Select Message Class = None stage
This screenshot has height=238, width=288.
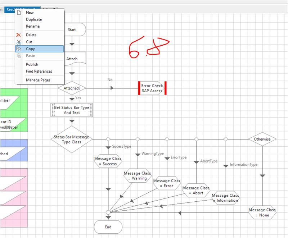click(262, 212)
